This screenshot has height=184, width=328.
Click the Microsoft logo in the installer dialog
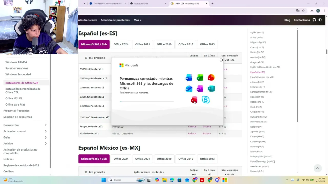[129, 65]
